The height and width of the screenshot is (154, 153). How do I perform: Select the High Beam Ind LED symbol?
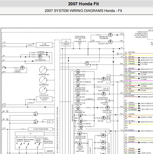40,57
